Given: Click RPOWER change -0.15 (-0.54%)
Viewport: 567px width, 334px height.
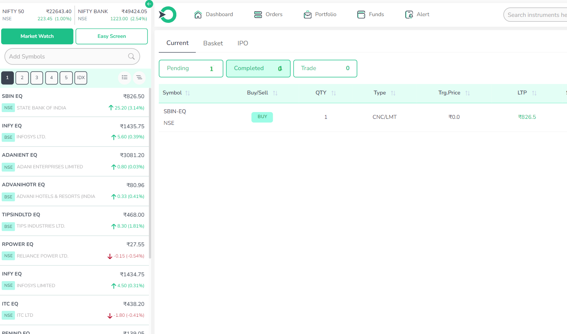Looking at the screenshot, I should (126, 256).
